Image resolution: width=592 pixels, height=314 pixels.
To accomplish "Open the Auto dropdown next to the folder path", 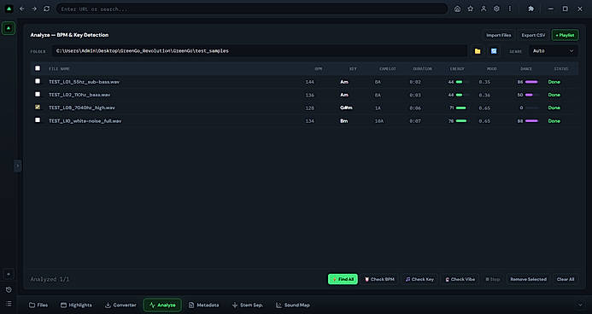I will point(553,51).
